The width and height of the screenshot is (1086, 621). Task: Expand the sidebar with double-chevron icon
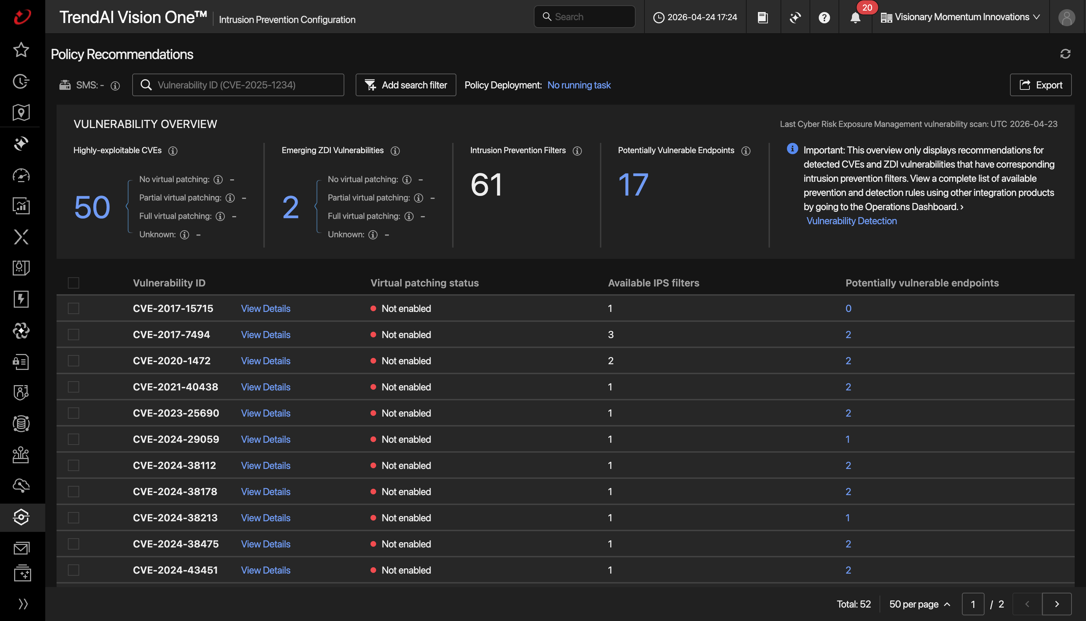coord(23,604)
